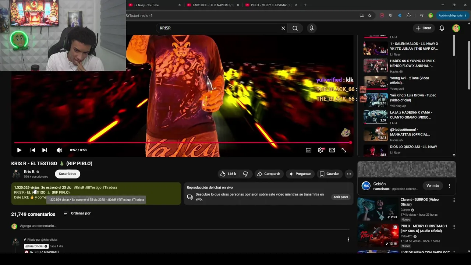Open more actions menu beside Guardar
This screenshot has width=471, height=265.
tap(349, 174)
